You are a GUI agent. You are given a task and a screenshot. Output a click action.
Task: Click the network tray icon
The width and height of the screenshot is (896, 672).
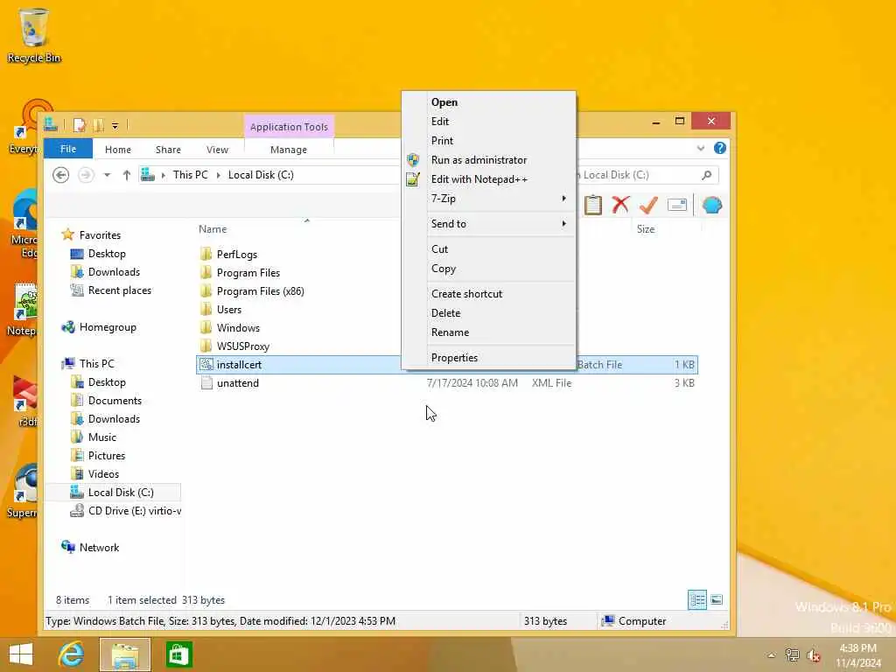(792, 654)
